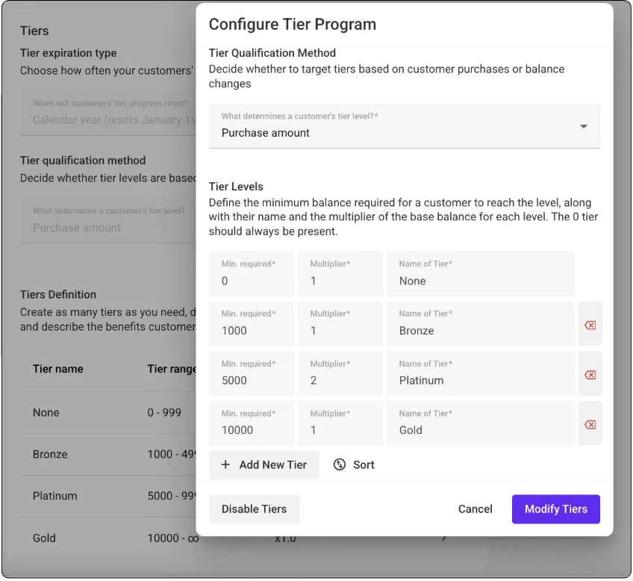The width and height of the screenshot is (633, 581).
Task: Delete the Bronze tier row
Action: (590, 325)
